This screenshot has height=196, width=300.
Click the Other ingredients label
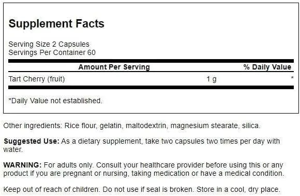[32, 125]
